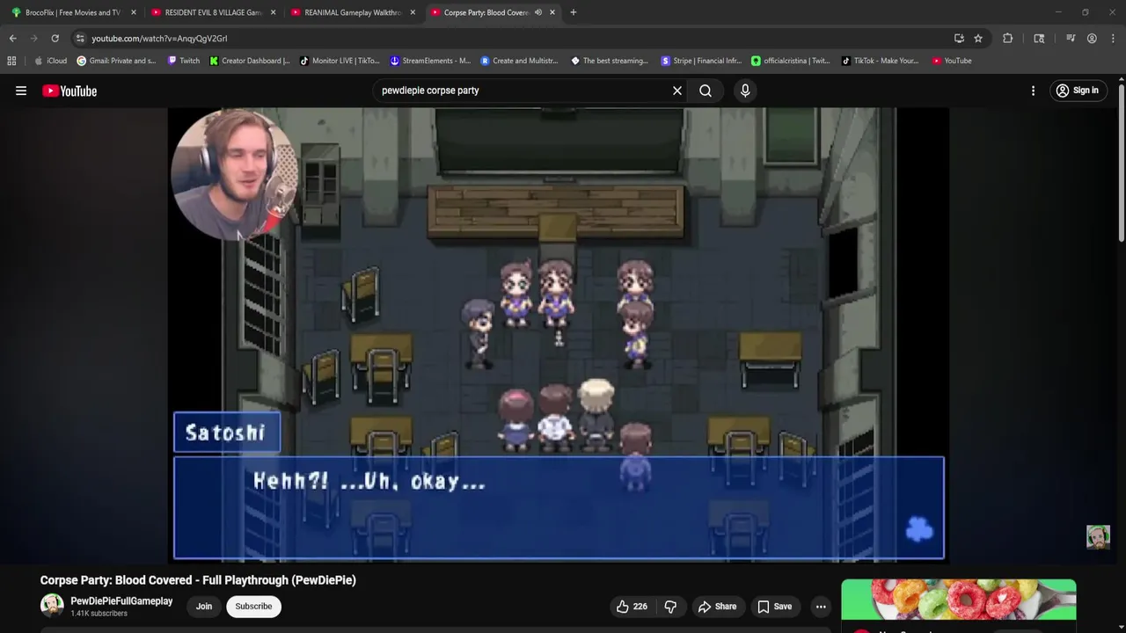Clear the search text with X

pyautogui.click(x=677, y=91)
